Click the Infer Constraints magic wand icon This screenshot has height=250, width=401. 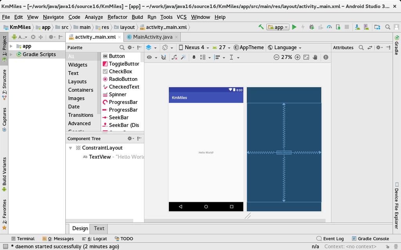coord(183,57)
